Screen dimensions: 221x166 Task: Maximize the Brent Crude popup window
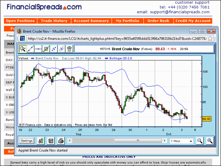pos(202,31)
